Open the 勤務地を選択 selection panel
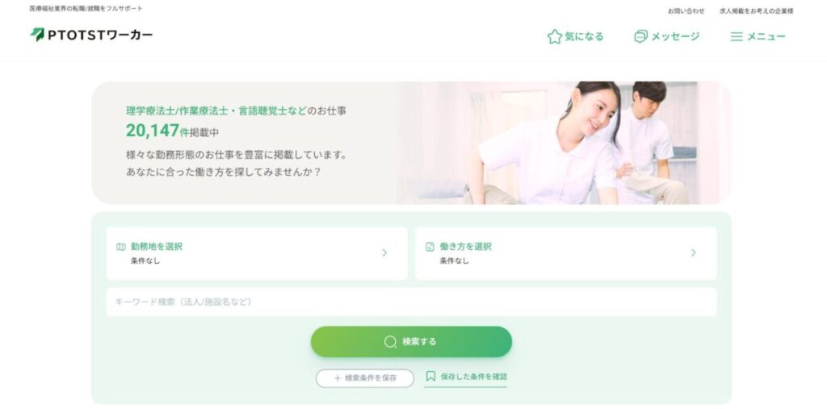This screenshot has height=409, width=827. [257, 253]
